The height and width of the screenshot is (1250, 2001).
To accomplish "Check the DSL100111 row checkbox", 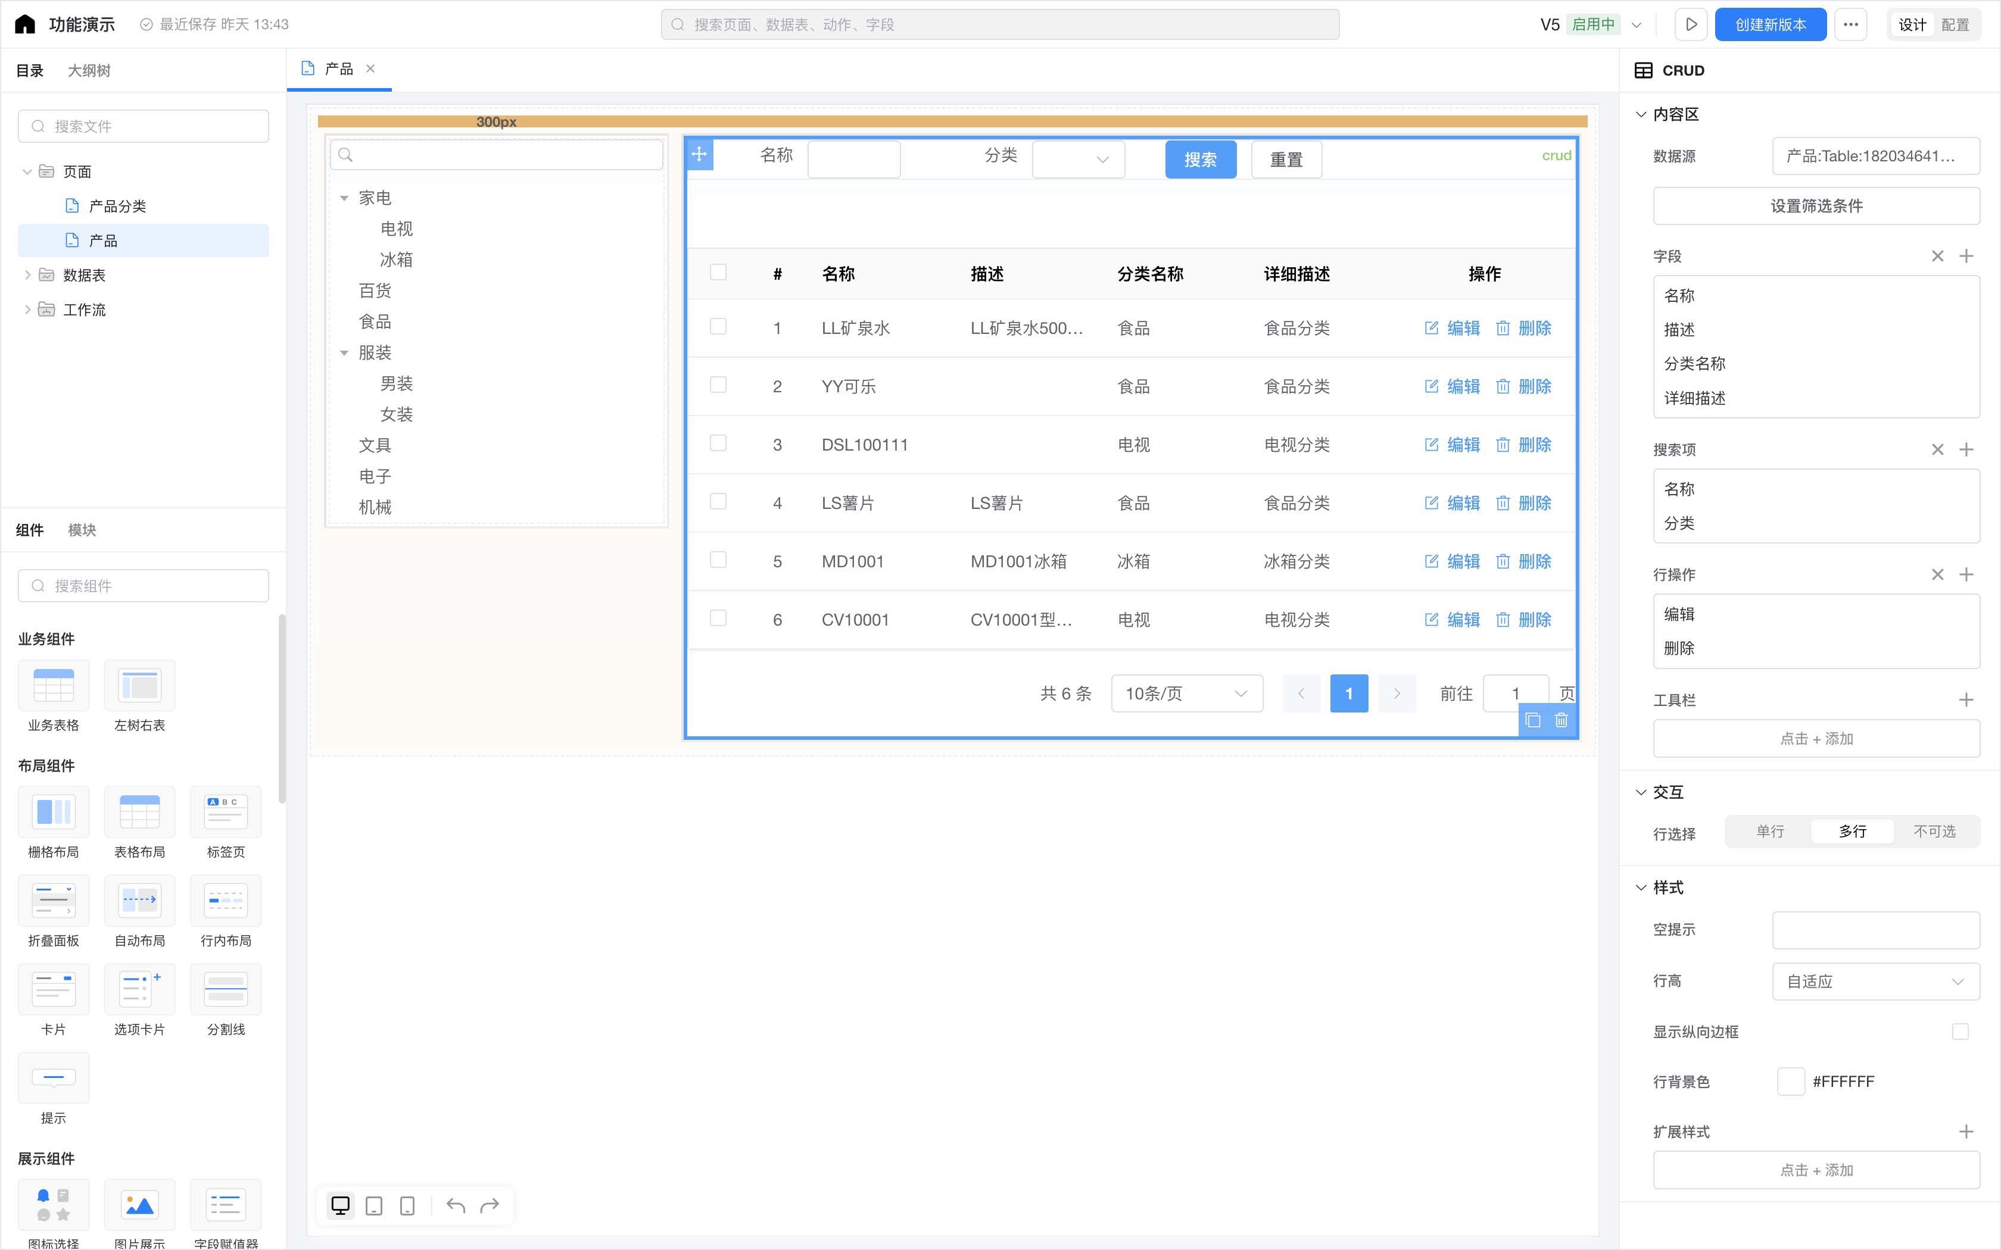I will 718,443.
